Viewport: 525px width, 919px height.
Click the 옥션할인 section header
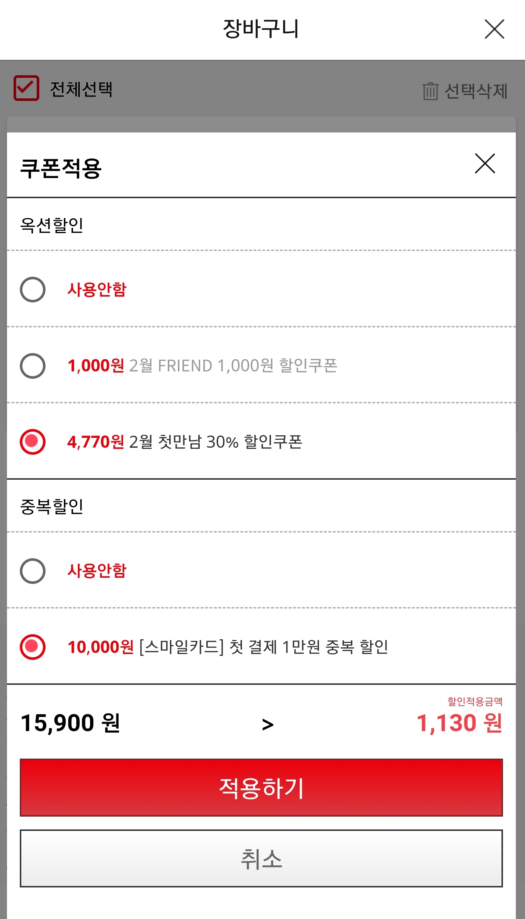tap(52, 225)
